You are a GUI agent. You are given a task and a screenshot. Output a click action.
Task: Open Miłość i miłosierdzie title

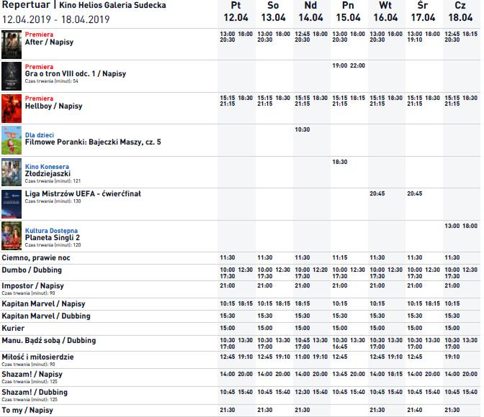pyautogui.click(x=37, y=357)
